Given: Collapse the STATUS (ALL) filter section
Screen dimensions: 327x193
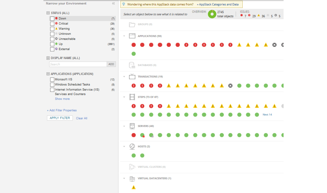Looking at the screenshot, I should point(47,13).
